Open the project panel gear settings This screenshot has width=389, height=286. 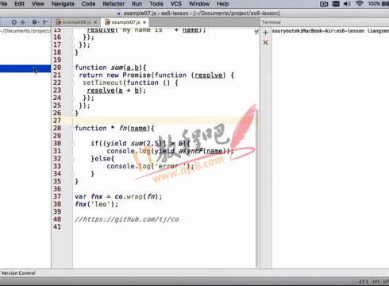[35, 22]
